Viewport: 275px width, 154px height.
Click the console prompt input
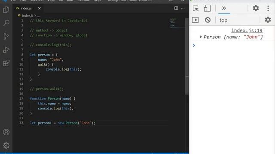[x=234, y=45]
